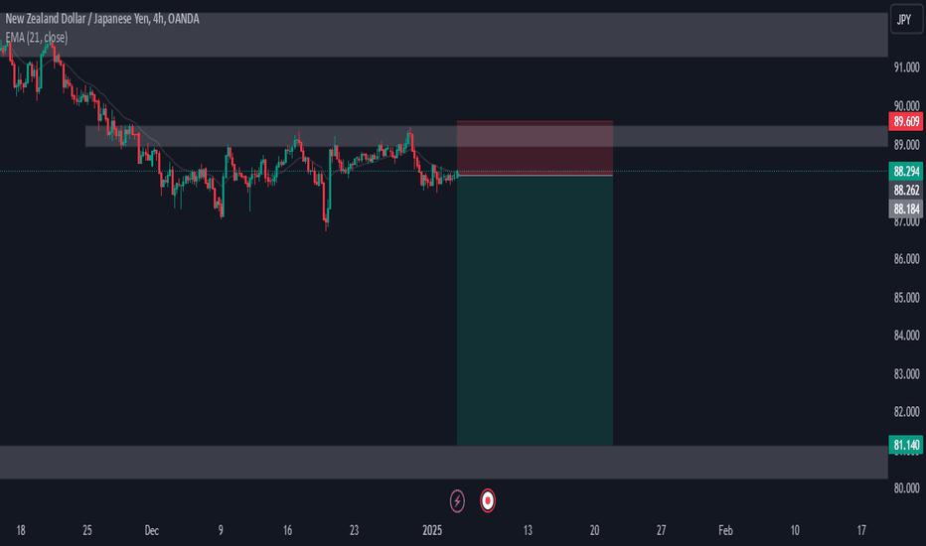Select the bottom gray support zone rectangle
926x546 pixels.
tap(443, 463)
